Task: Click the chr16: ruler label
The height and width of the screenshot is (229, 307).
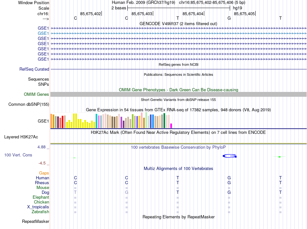Action: [x=43, y=14]
